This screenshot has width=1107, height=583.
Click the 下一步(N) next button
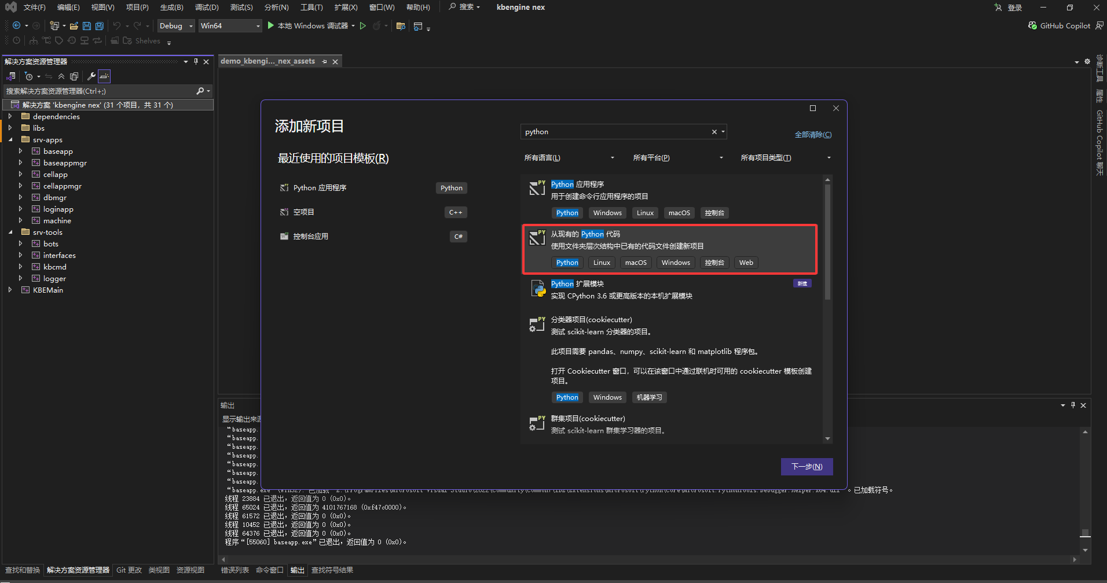(807, 467)
